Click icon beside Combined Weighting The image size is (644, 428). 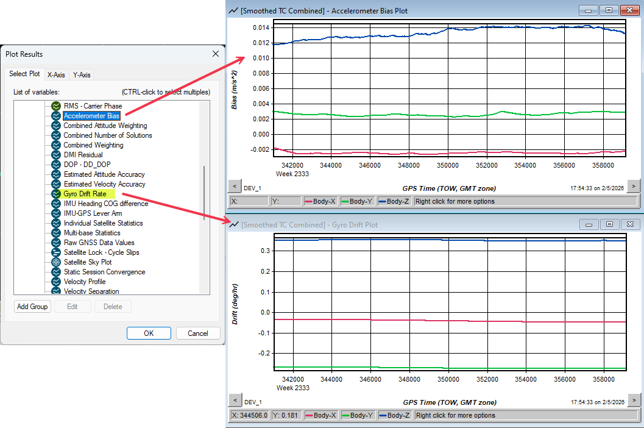(56, 145)
